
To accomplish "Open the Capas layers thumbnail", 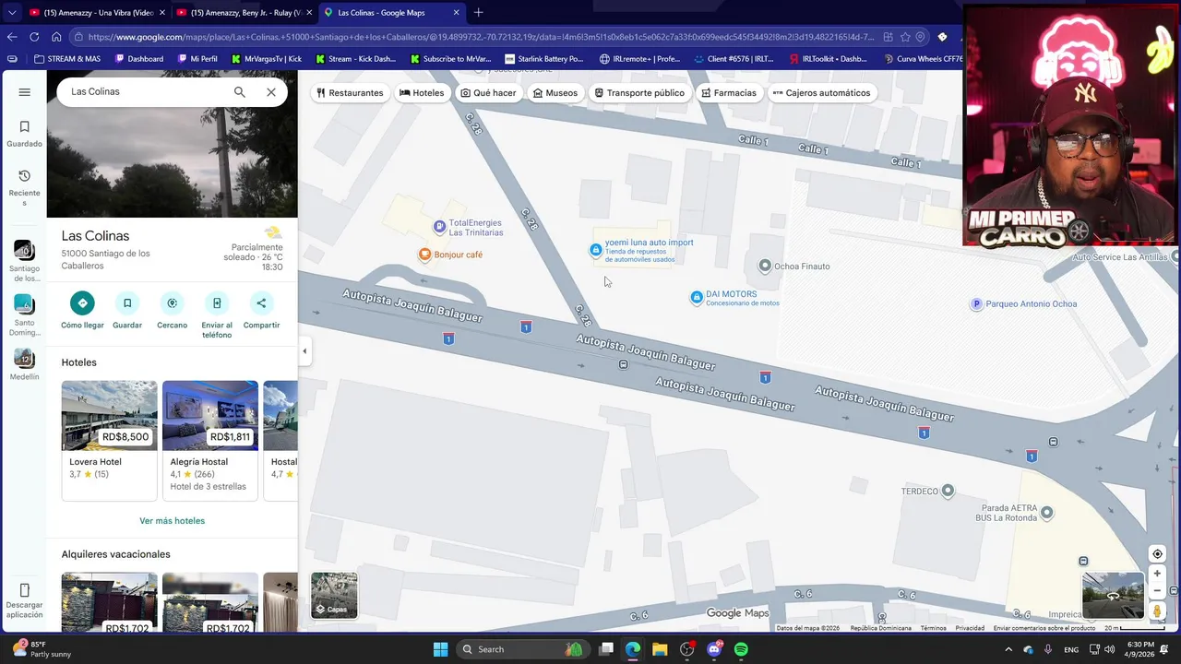I will tap(334, 595).
